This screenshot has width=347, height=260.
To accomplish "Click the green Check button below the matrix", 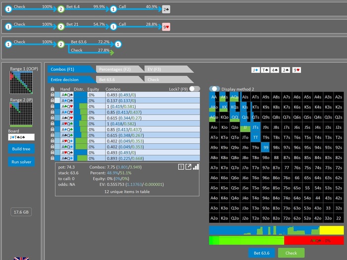I will click(291, 253).
